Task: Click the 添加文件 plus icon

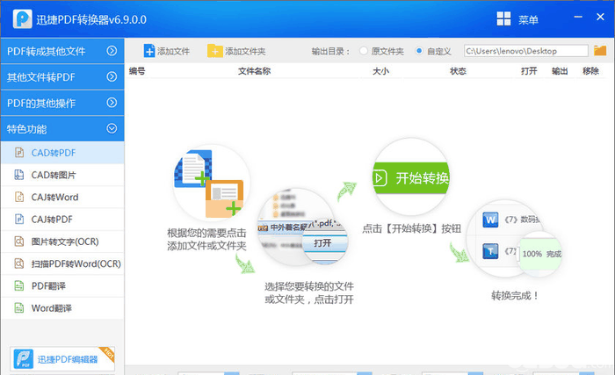Action: click(149, 51)
